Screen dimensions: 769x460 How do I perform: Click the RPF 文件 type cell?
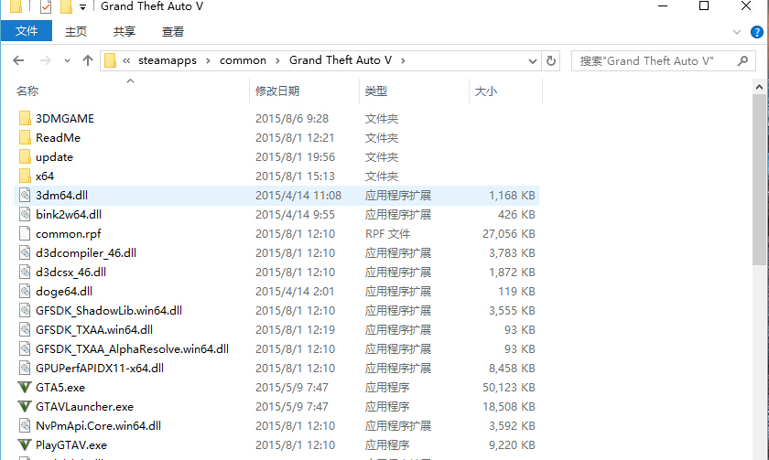387,234
